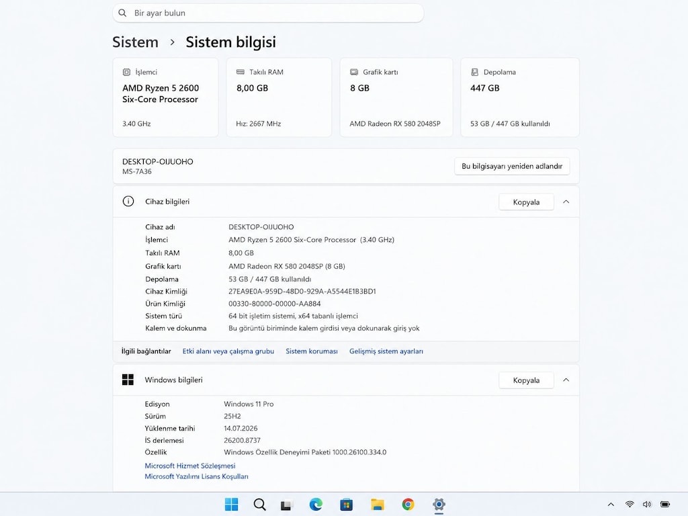
Task: Click 'MS-7A36' model text under computer name
Action: pyautogui.click(x=137, y=171)
